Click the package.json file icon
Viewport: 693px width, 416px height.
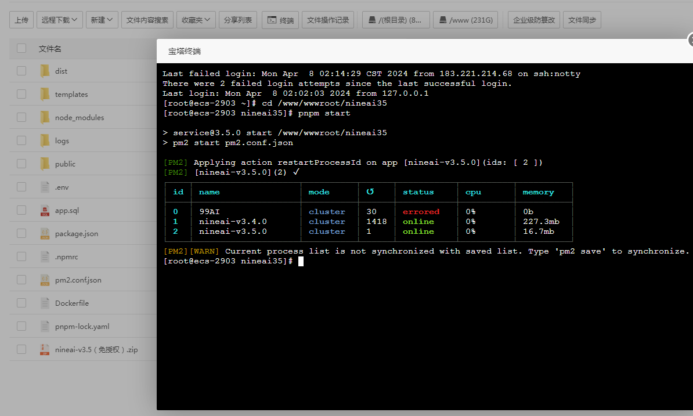tap(45, 233)
